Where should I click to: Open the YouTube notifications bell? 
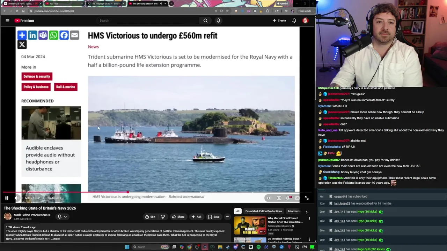point(294,21)
